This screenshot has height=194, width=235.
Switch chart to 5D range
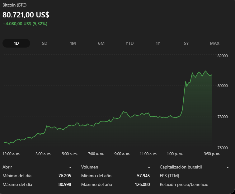coord(45,43)
